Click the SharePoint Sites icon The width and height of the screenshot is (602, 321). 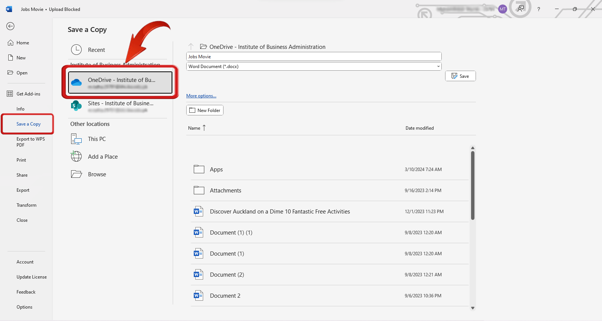click(x=76, y=106)
